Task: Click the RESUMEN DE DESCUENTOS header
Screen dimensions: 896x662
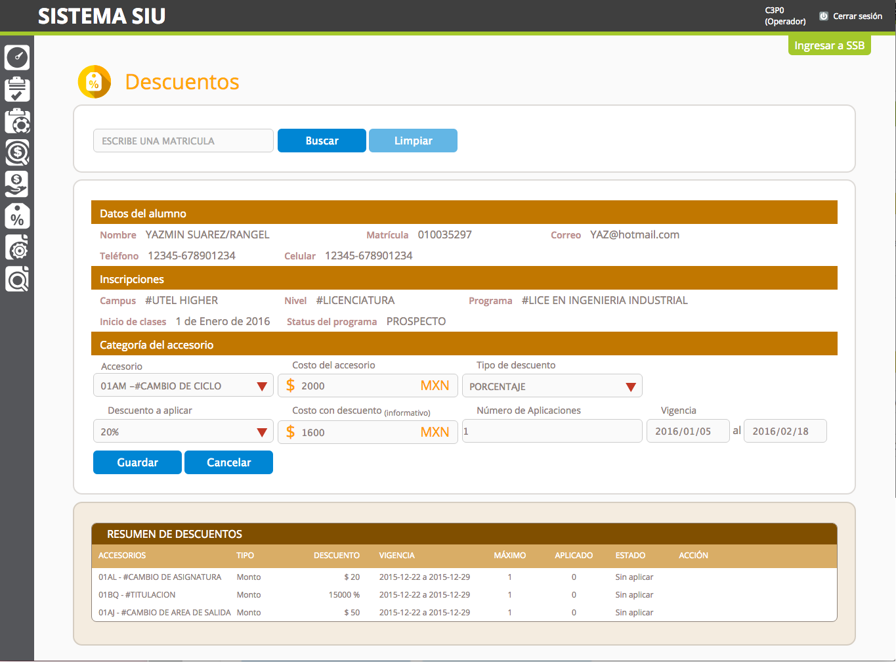Action: click(x=464, y=534)
